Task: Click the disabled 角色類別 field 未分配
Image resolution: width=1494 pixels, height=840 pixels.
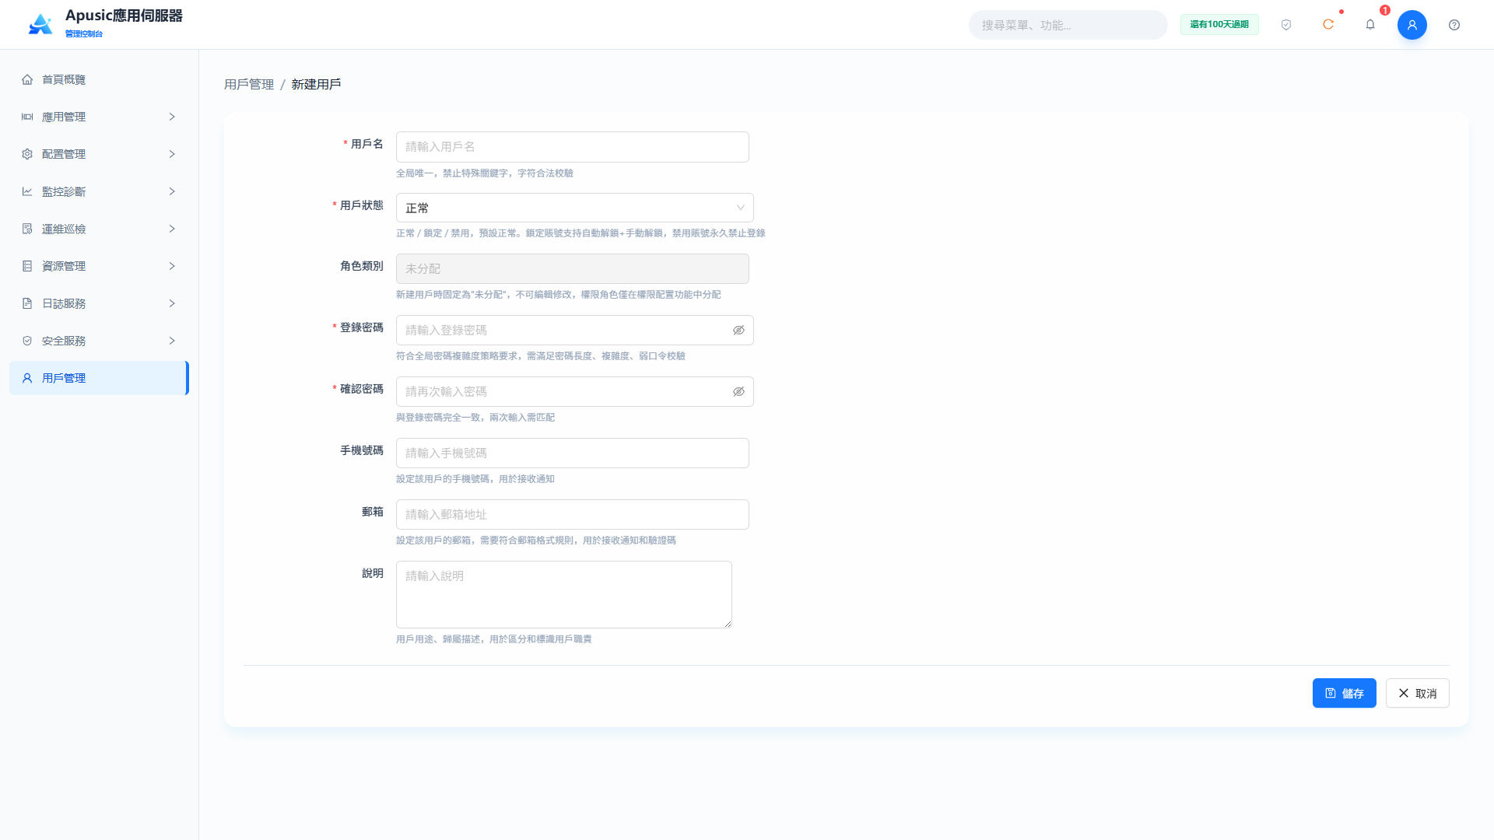Action: point(573,268)
